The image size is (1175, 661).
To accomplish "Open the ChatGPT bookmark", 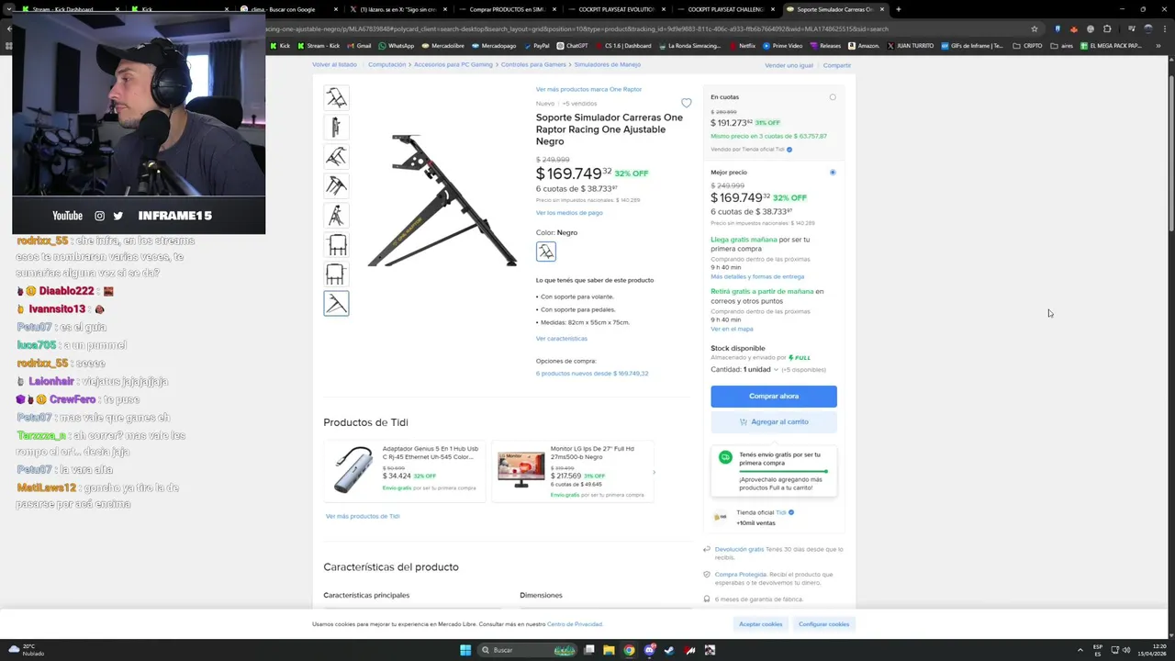I will tap(573, 45).
